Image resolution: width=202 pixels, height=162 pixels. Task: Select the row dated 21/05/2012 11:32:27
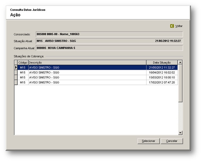(x=96, y=68)
